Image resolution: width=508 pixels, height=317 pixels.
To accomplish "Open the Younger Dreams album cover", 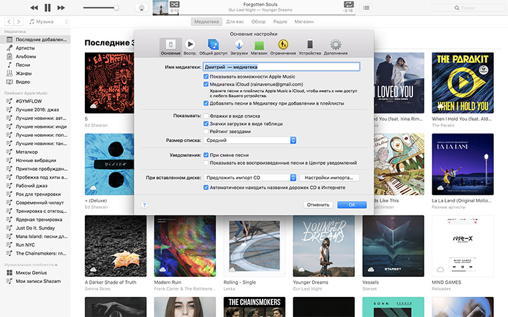I will [324, 246].
